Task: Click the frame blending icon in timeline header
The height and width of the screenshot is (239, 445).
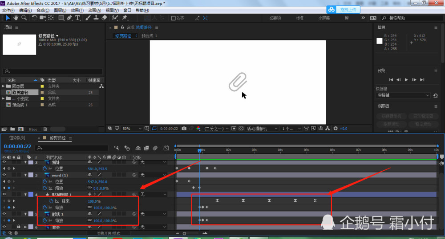Action: tap(146, 148)
